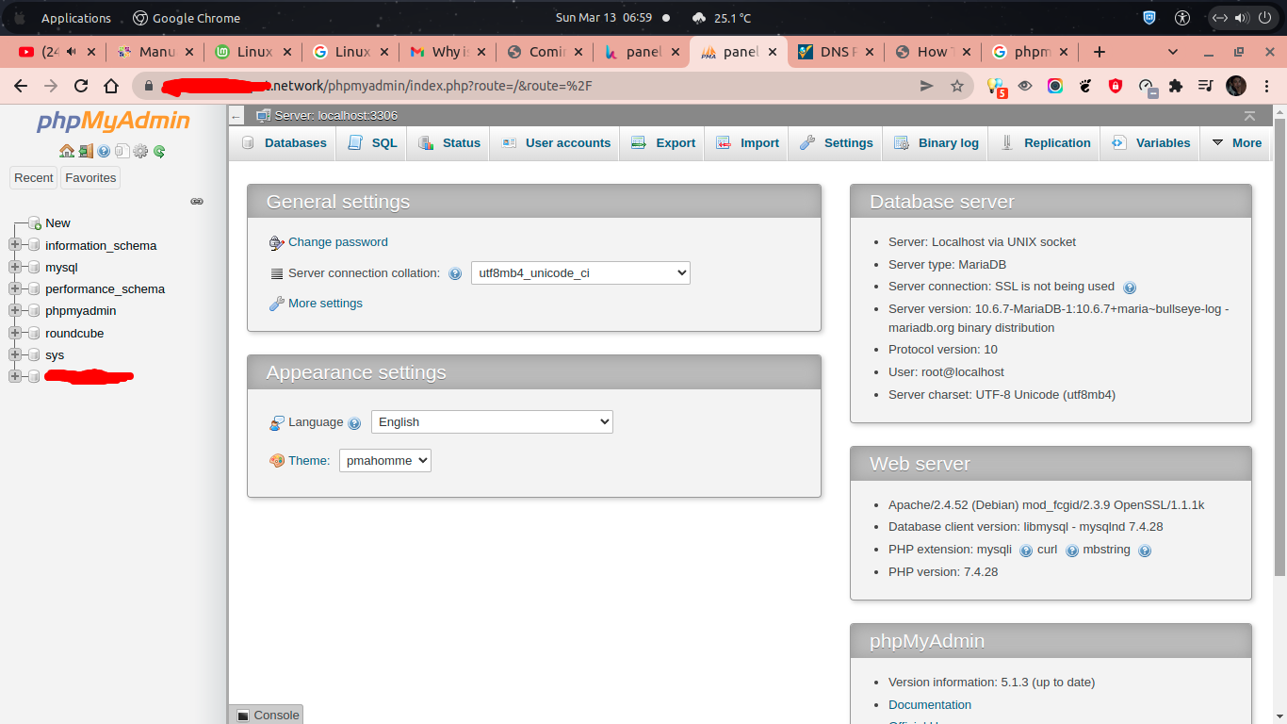Viewport: 1287px width, 724px height.
Task: Click Chrome home button
Action: point(111,86)
